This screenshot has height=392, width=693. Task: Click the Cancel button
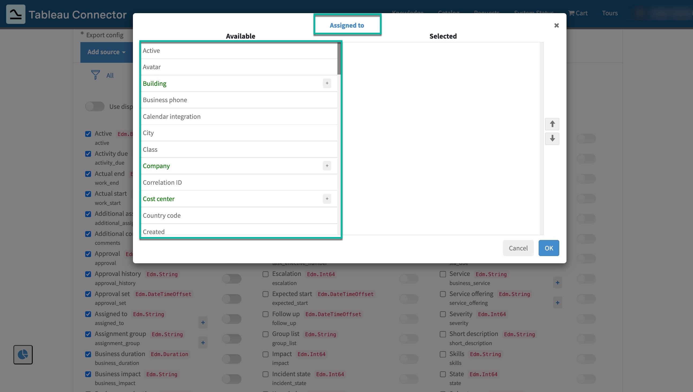[x=518, y=248]
